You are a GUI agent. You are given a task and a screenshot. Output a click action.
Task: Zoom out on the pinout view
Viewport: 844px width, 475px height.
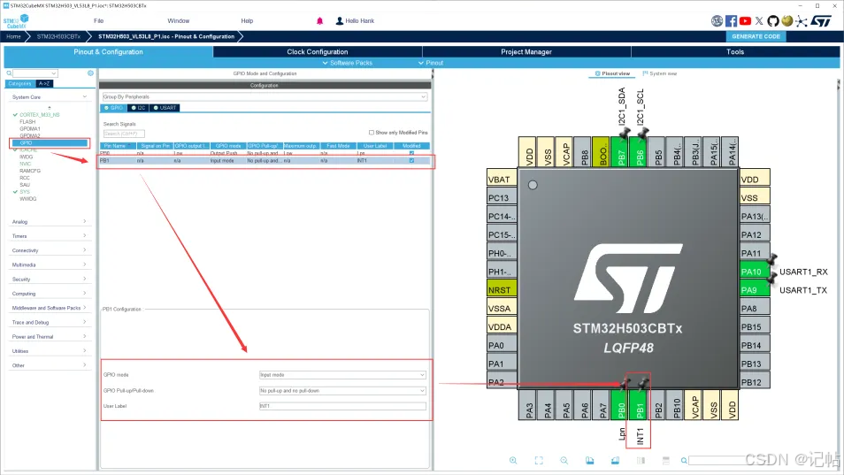click(564, 460)
